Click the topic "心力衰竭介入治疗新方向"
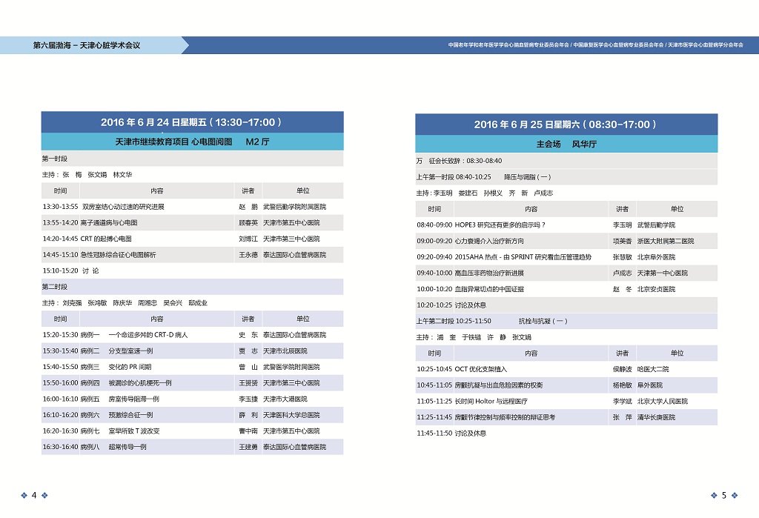759x518 pixels. coord(489,241)
